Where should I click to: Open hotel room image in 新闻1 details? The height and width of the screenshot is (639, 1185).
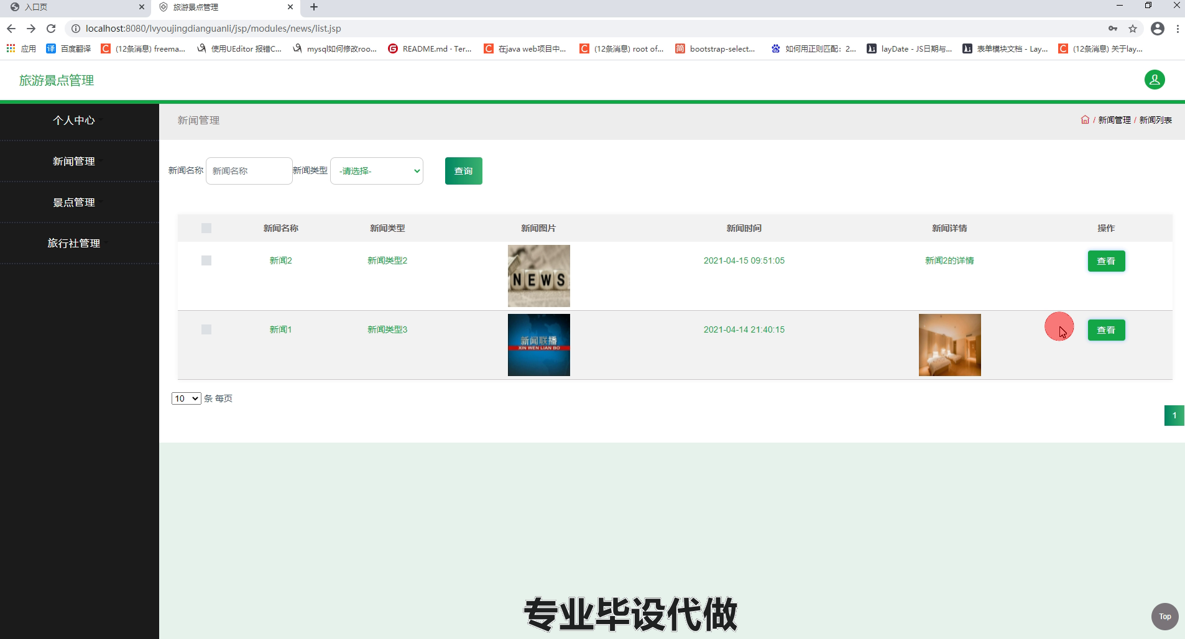950,345
